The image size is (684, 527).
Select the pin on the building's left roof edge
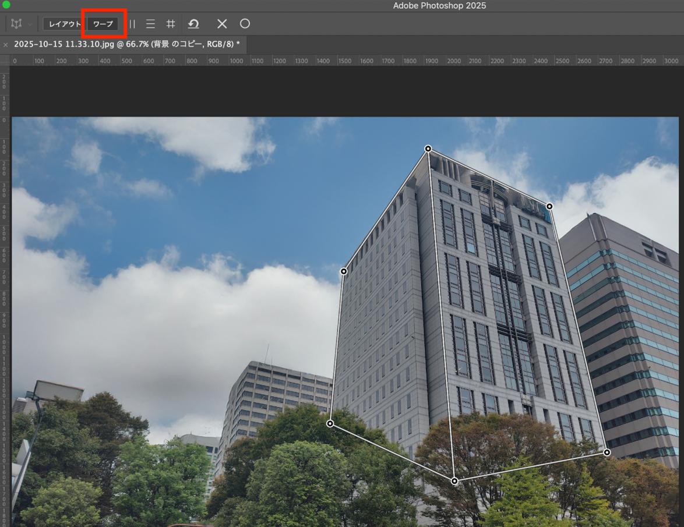(344, 271)
